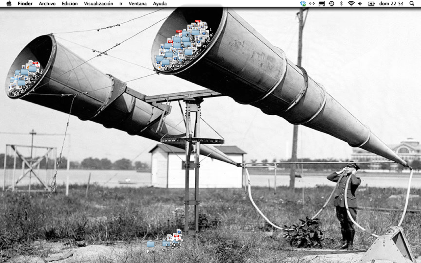The image size is (421, 263).
Task: Click the battery charging status icon
Action: coord(371,4)
